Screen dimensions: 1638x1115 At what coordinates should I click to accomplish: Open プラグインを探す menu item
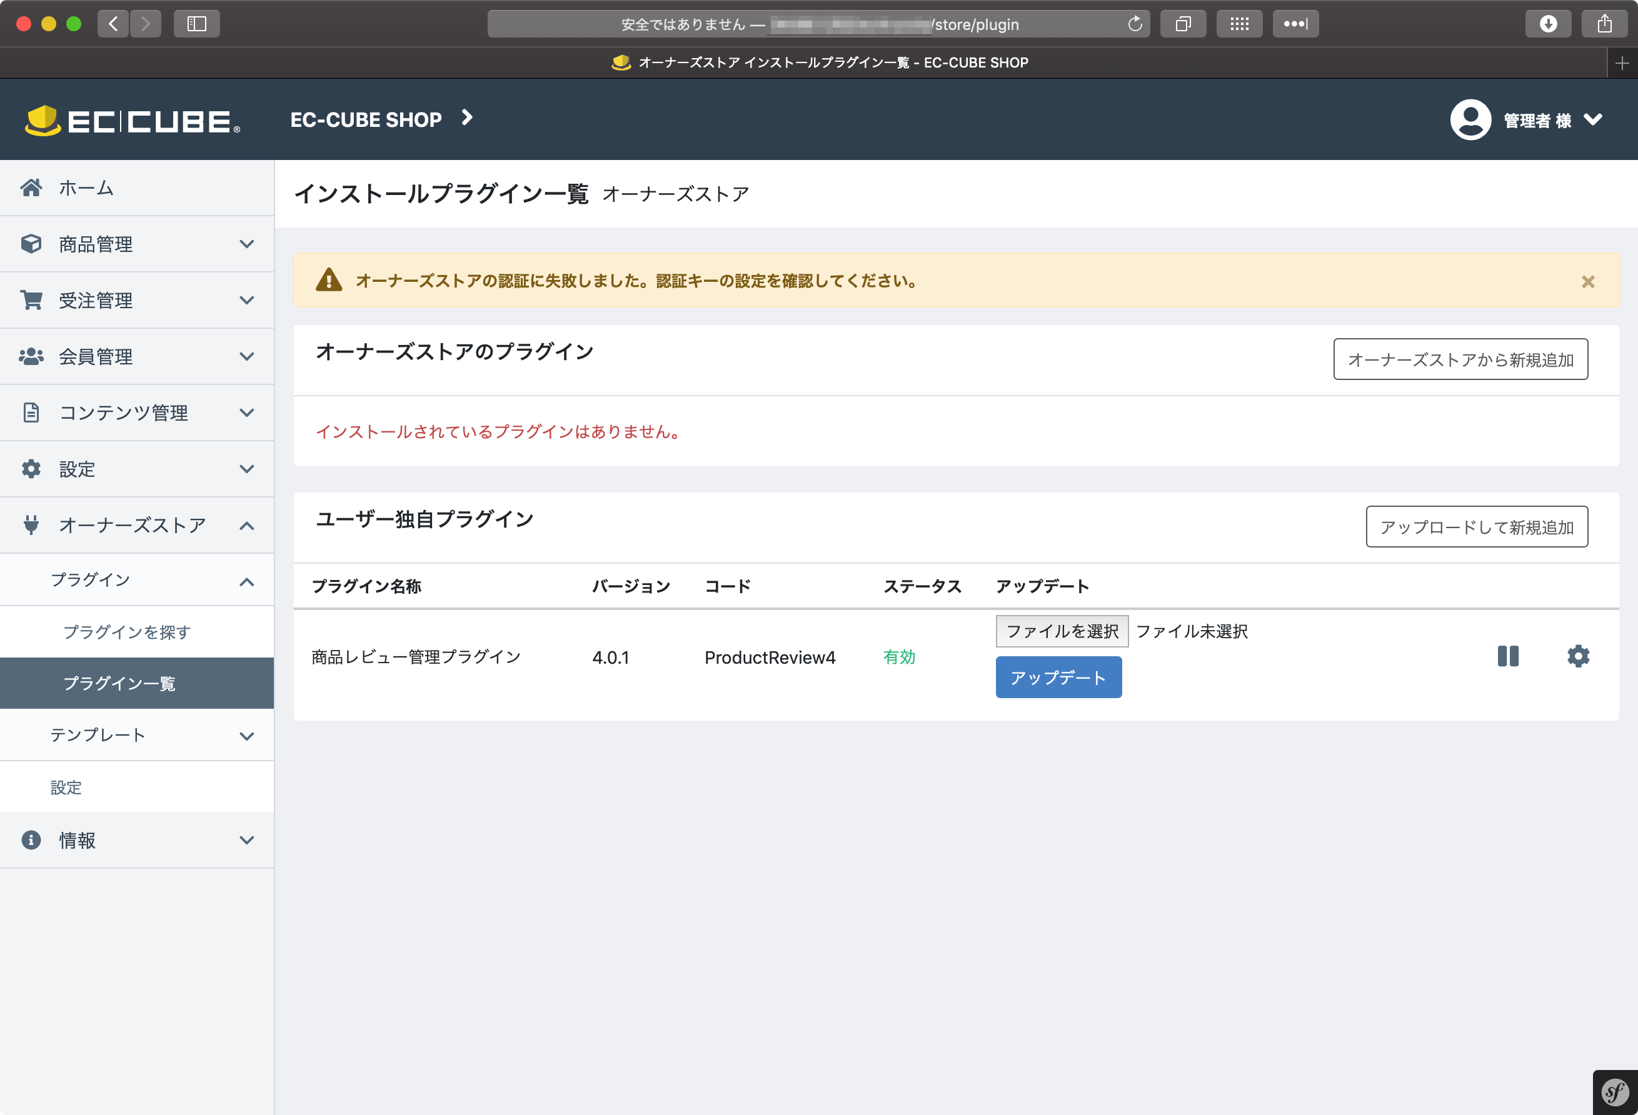pos(127,632)
